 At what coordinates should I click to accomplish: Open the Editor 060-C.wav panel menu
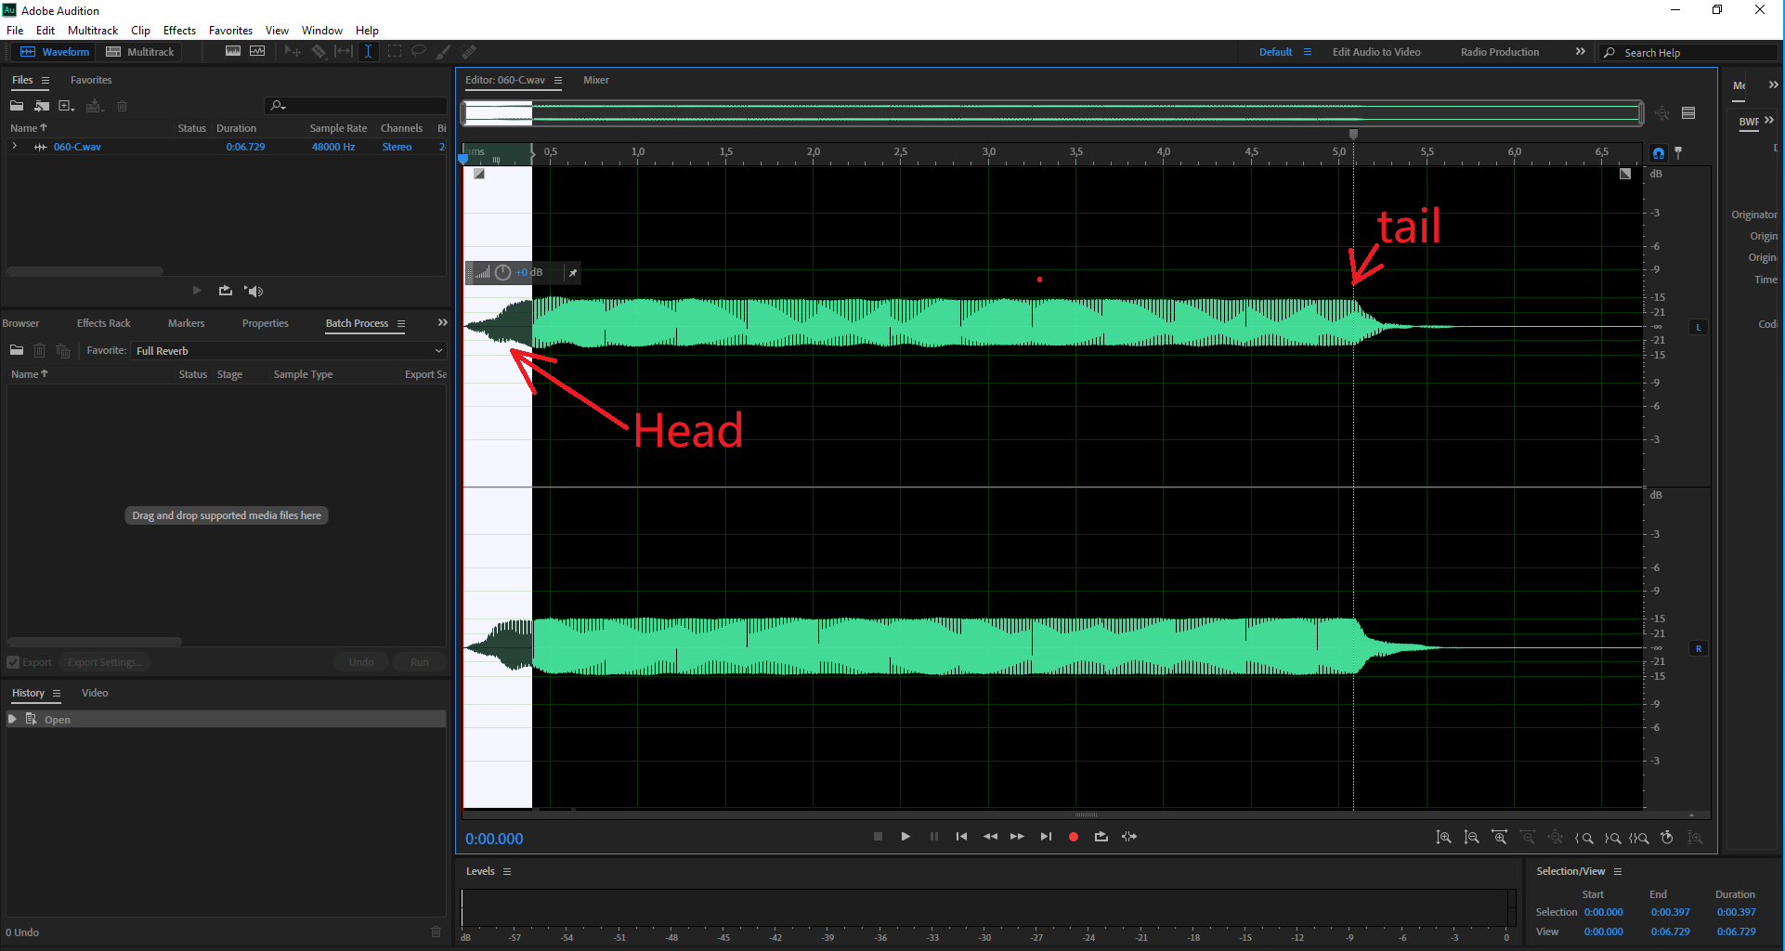tap(558, 81)
